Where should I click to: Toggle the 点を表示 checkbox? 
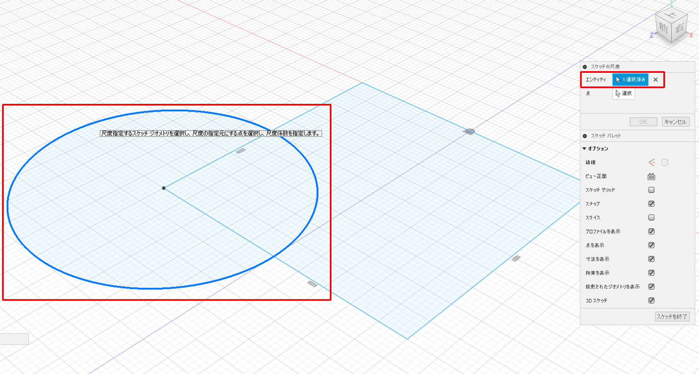click(x=651, y=245)
